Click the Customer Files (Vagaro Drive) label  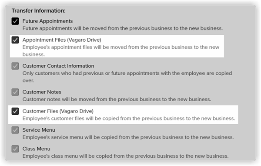coord(58,111)
